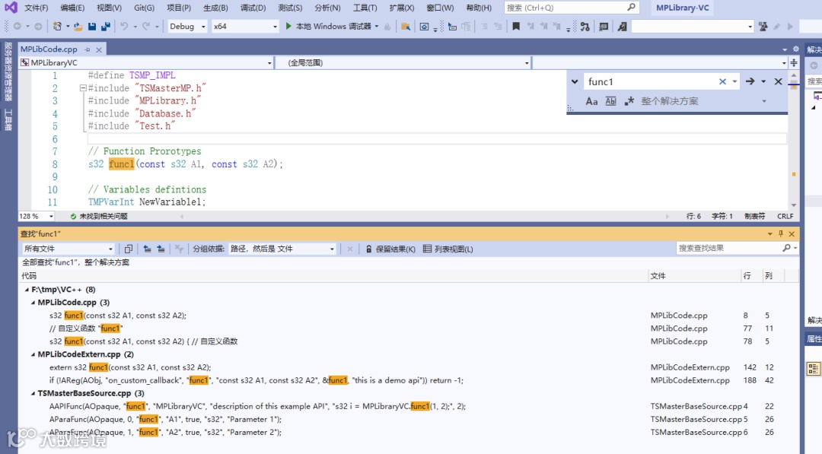Pin the MPLibCode.cpp tab
This screenshot has height=454, width=822.
88,49
